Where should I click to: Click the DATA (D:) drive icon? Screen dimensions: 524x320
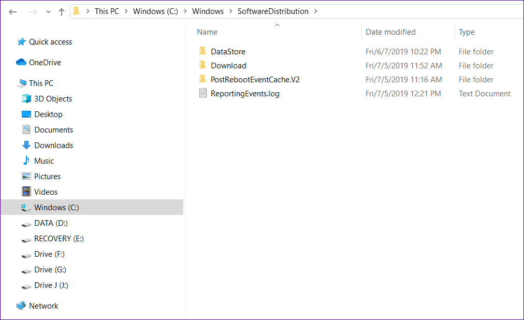26,225
